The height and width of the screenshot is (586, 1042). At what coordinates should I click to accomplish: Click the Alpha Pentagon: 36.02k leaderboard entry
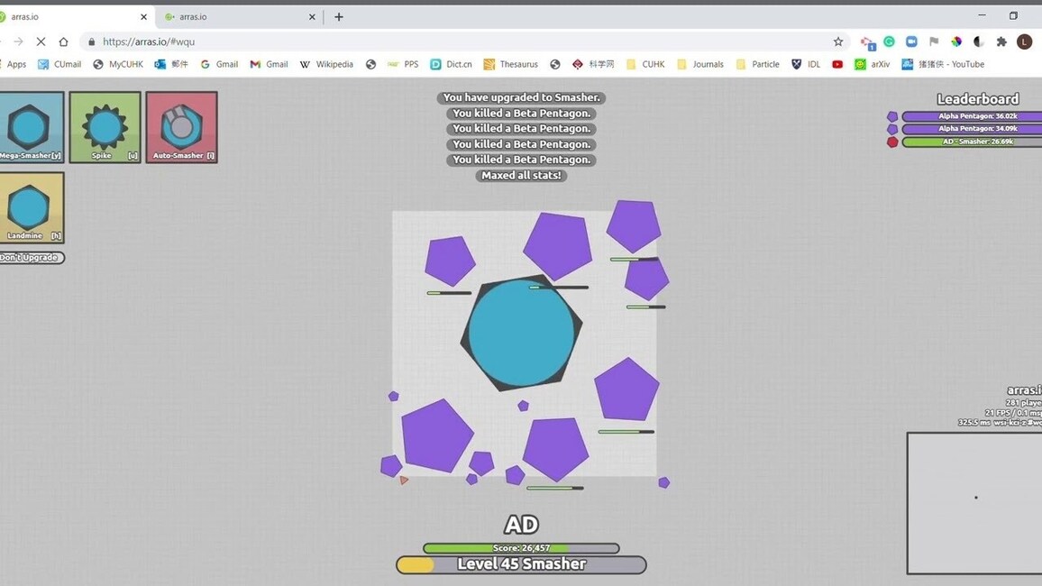pyautogui.click(x=973, y=116)
